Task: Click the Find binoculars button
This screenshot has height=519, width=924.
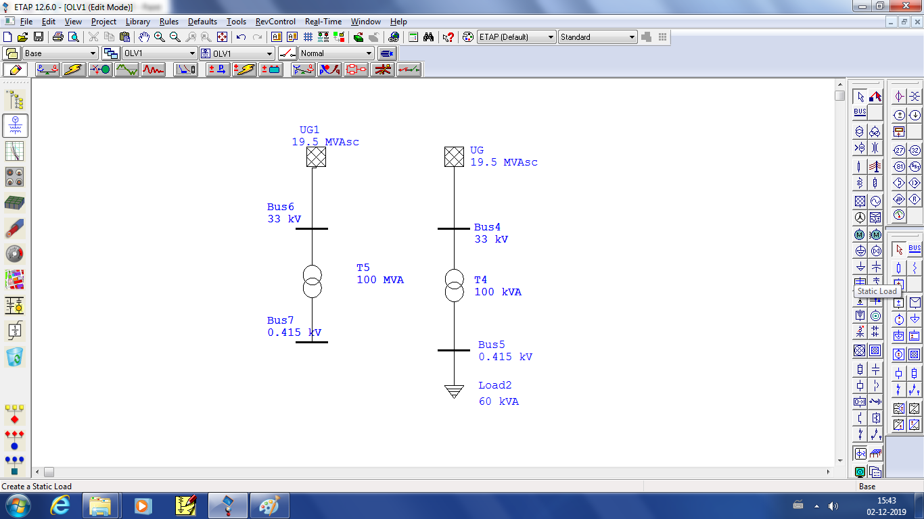Action: point(428,36)
